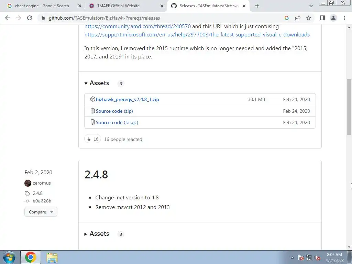The width and height of the screenshot is (352, 264).
Task: Click the scrollbar up arrow
Action: 349,27
